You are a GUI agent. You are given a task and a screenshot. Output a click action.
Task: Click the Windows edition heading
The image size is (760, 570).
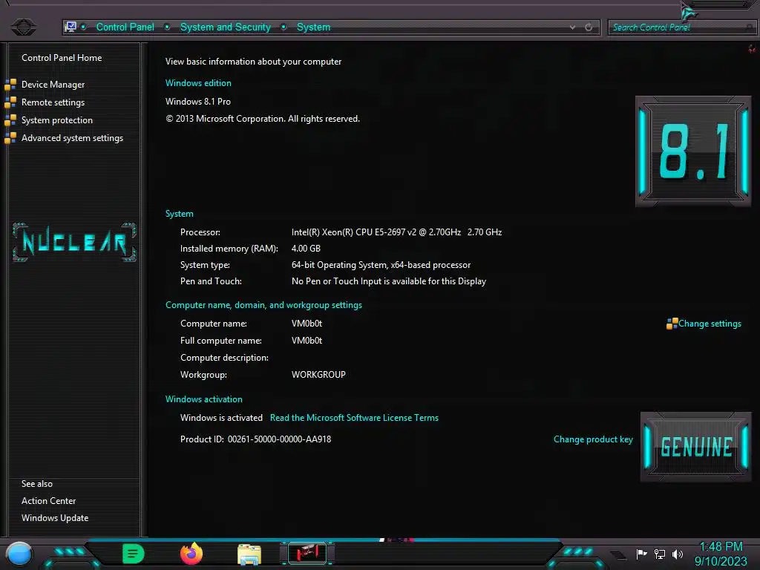point(198,83)
